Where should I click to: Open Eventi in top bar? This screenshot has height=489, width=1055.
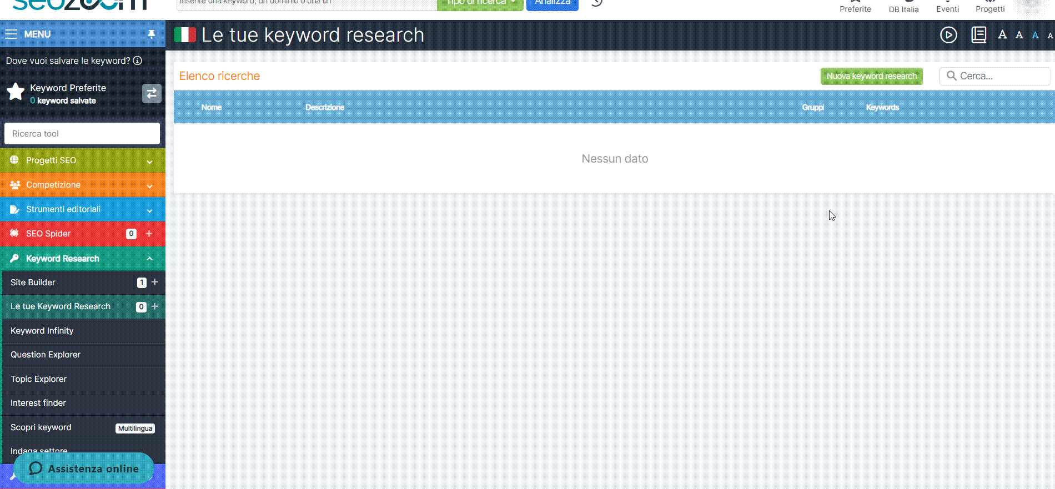click(x=947, y=7)
